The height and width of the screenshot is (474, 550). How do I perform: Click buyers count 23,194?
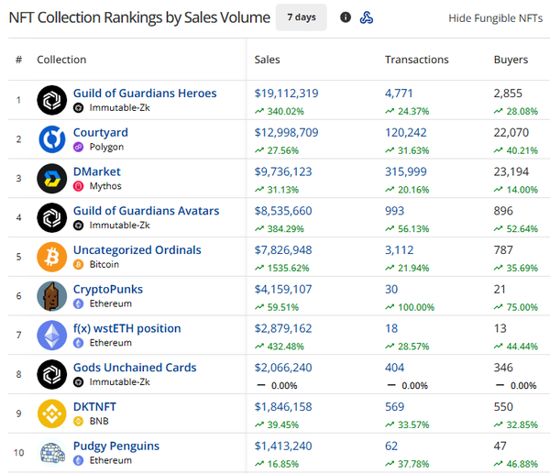pos(511,171)
